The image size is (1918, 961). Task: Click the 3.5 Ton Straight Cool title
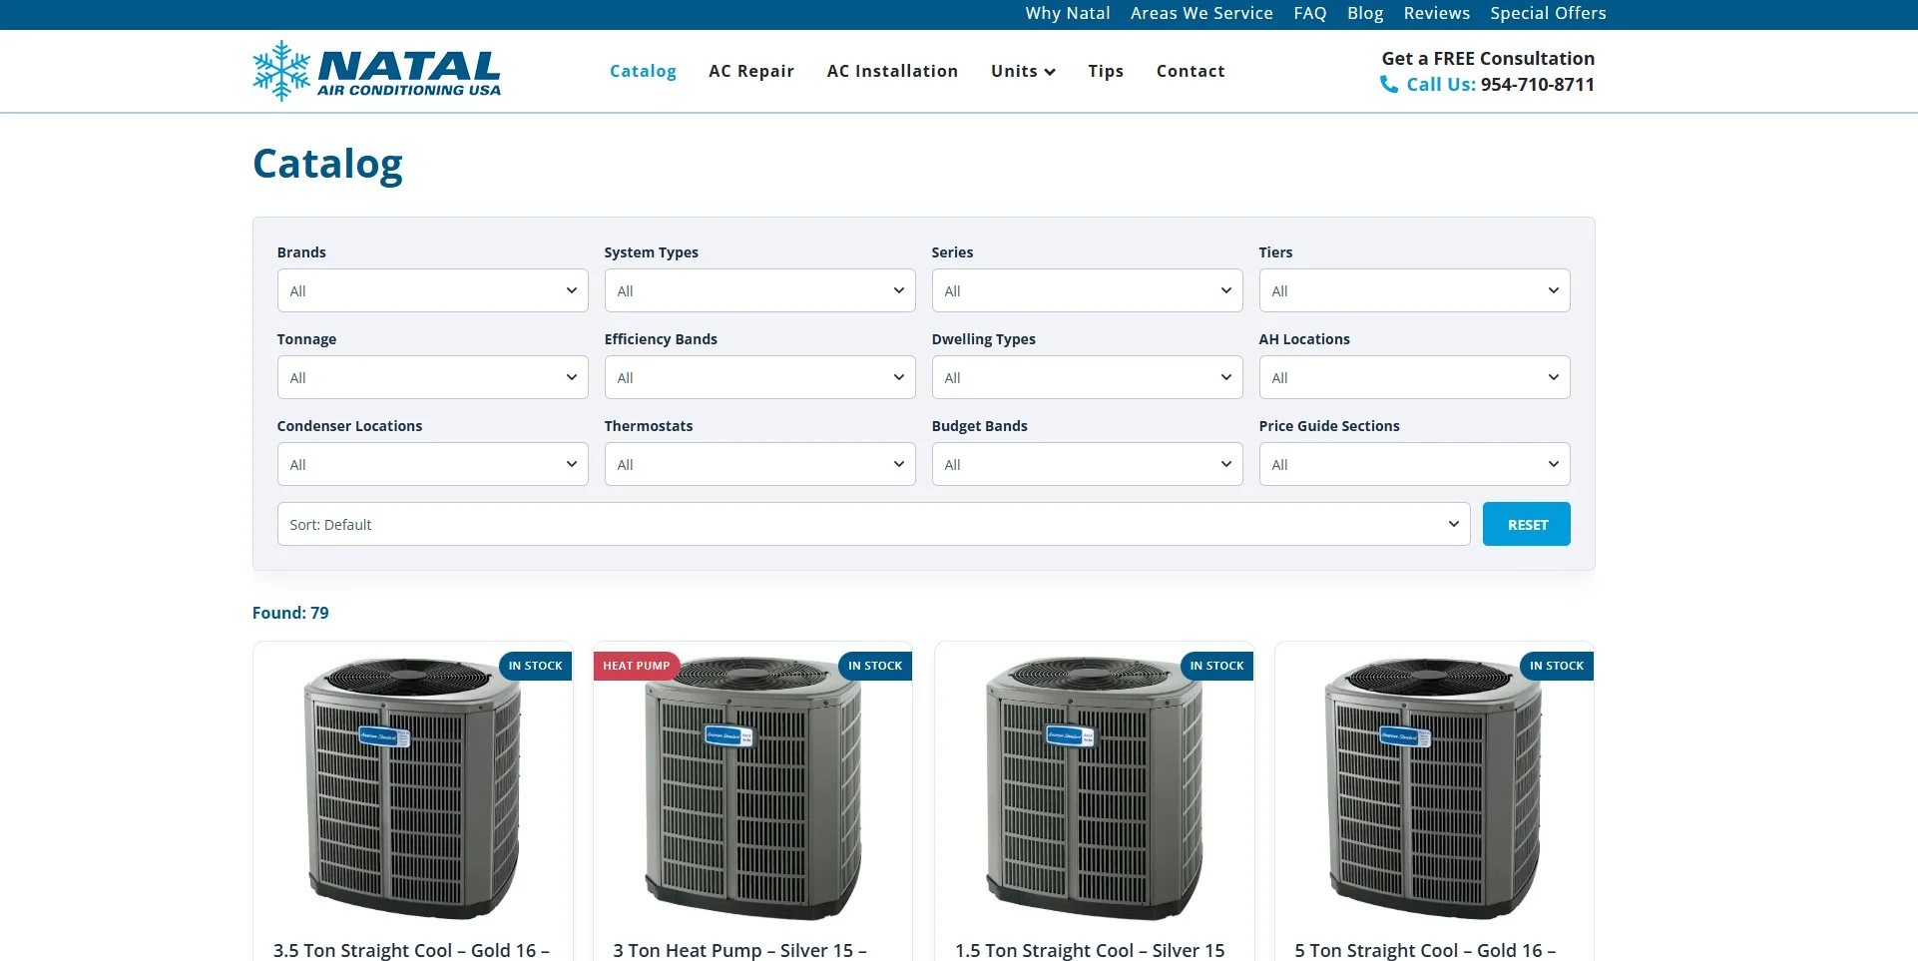[411, 951]
